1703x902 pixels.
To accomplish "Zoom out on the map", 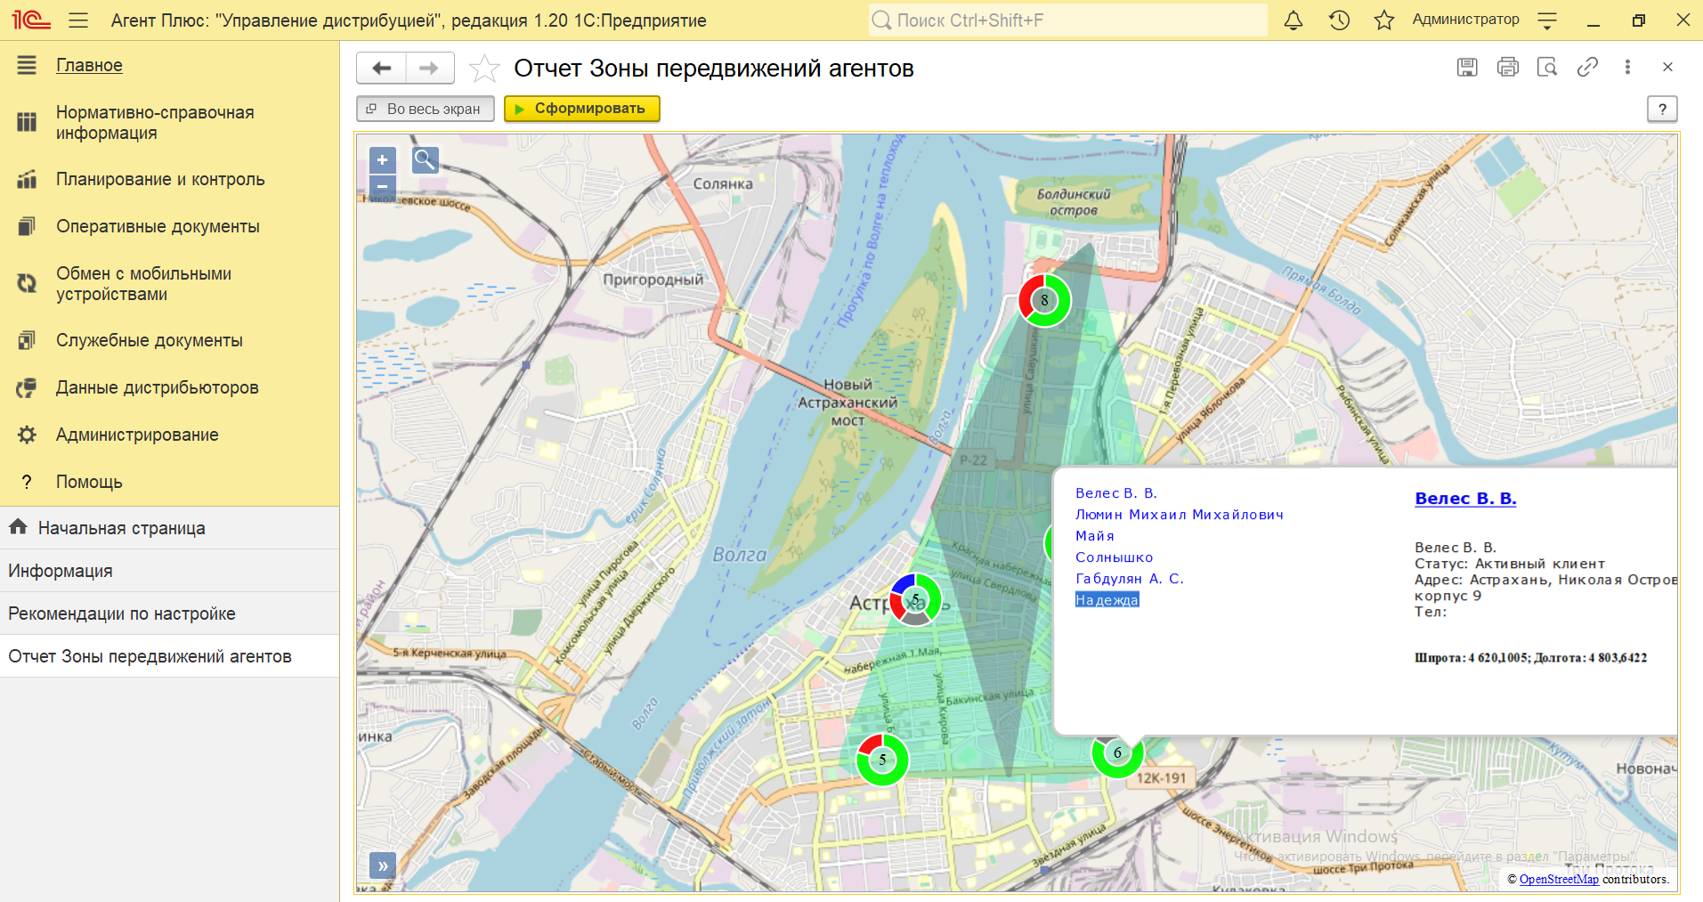I will (382, 186).
